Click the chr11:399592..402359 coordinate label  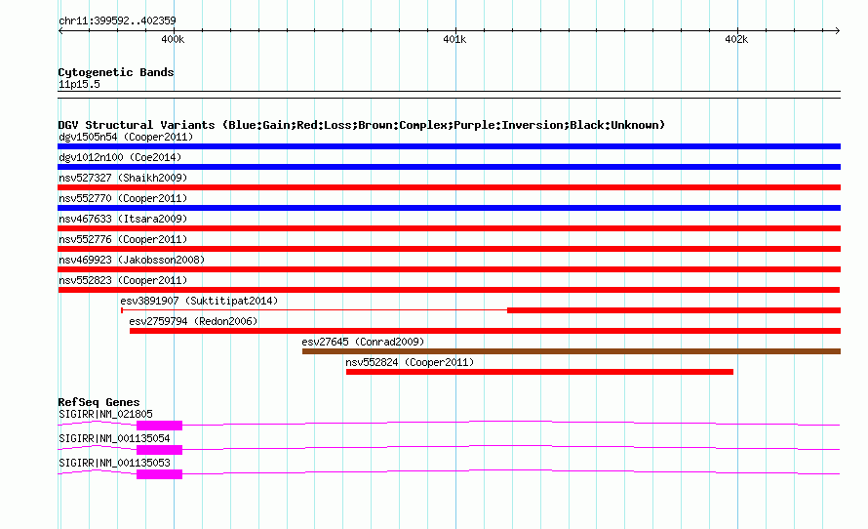pyautogui.click(x=117, y=20)
